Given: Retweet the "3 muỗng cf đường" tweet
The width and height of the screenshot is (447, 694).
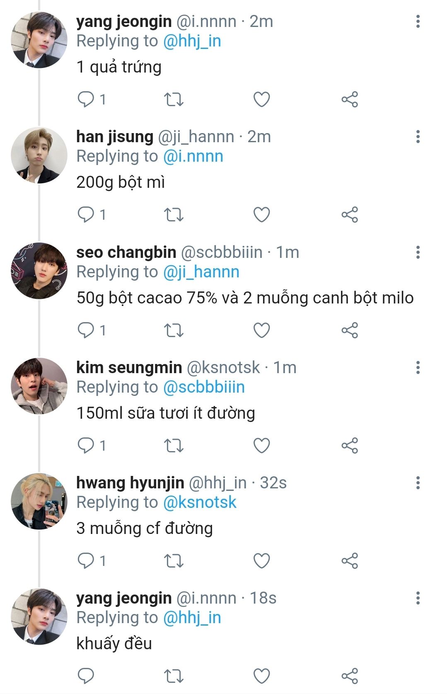Looking at the screenshot, I should click(x=174, y=561).
